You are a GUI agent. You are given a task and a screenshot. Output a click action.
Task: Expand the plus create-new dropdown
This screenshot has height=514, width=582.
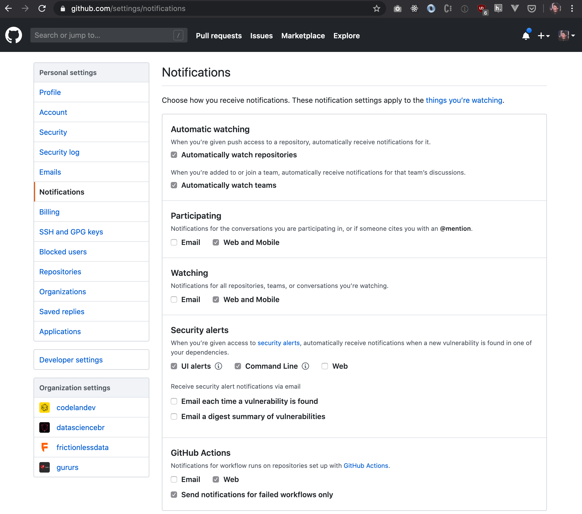543,36
